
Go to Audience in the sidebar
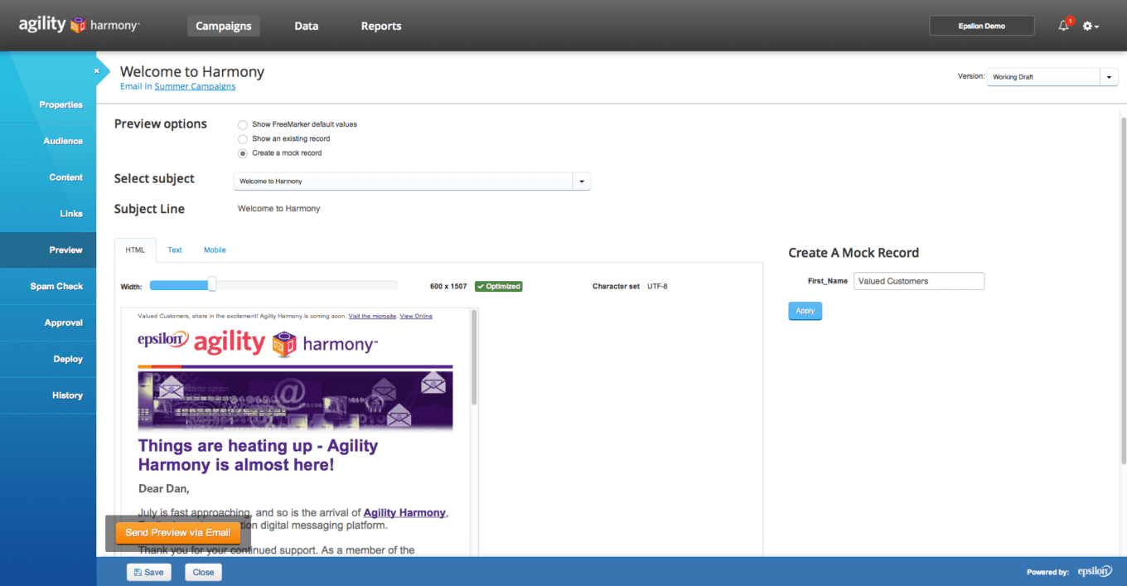pyautogui.click(x=48, y=141)
